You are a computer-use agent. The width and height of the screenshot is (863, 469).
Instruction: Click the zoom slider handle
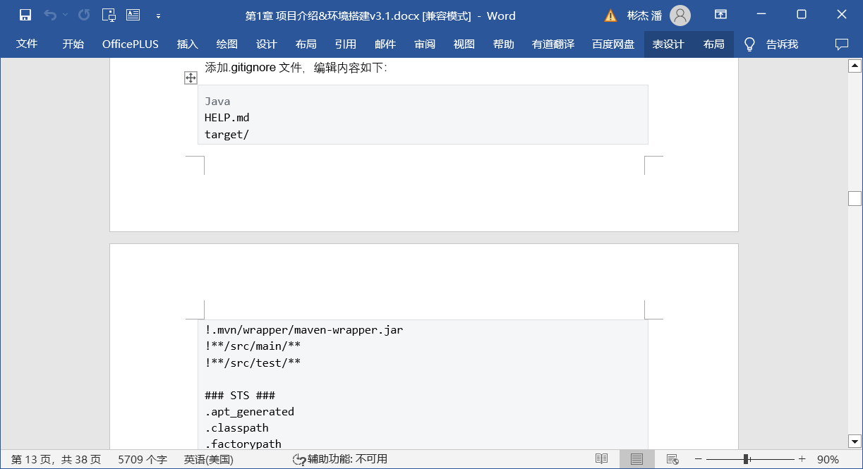746,459
